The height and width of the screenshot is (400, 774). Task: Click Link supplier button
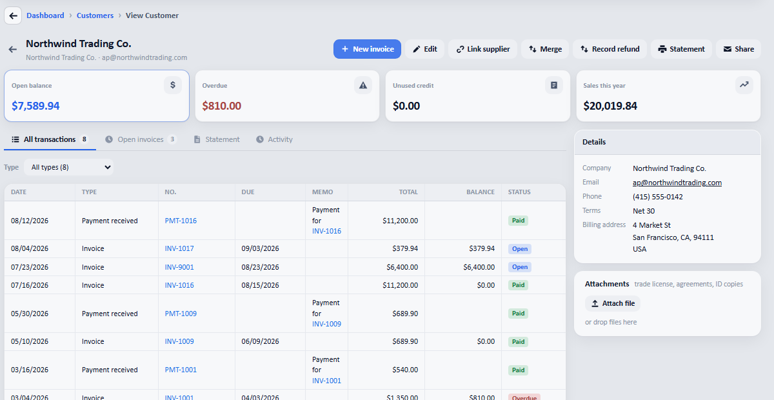coord(482,49)
